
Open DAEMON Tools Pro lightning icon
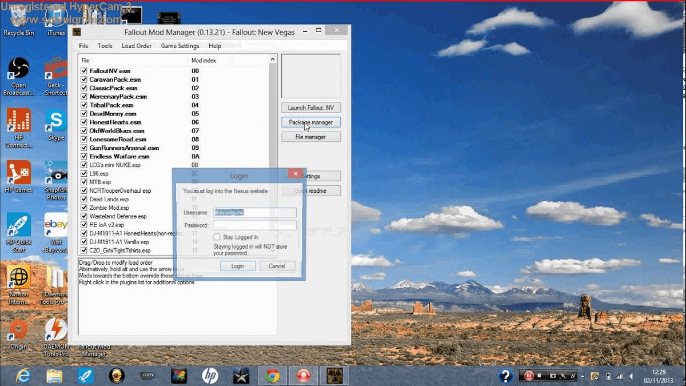pos(56,337)
